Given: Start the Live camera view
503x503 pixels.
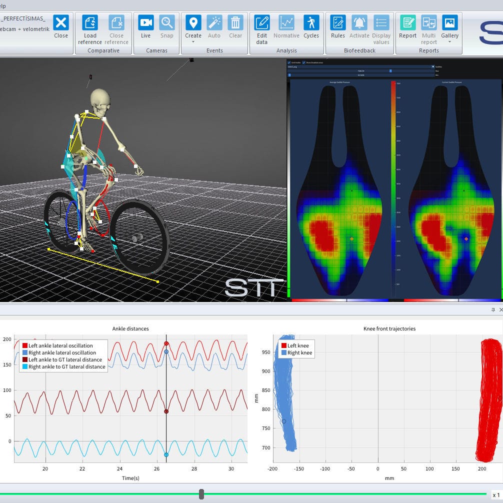Looking at the screenshot, I should [x=145, y=23].
